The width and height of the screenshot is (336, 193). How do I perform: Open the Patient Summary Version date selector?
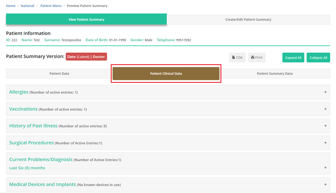coord(86,57)
